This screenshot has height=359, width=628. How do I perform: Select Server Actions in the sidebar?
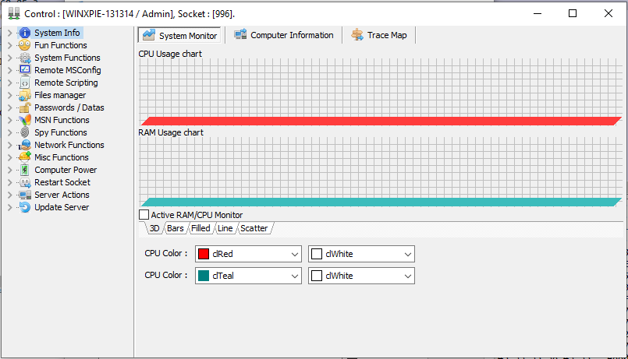62,195
